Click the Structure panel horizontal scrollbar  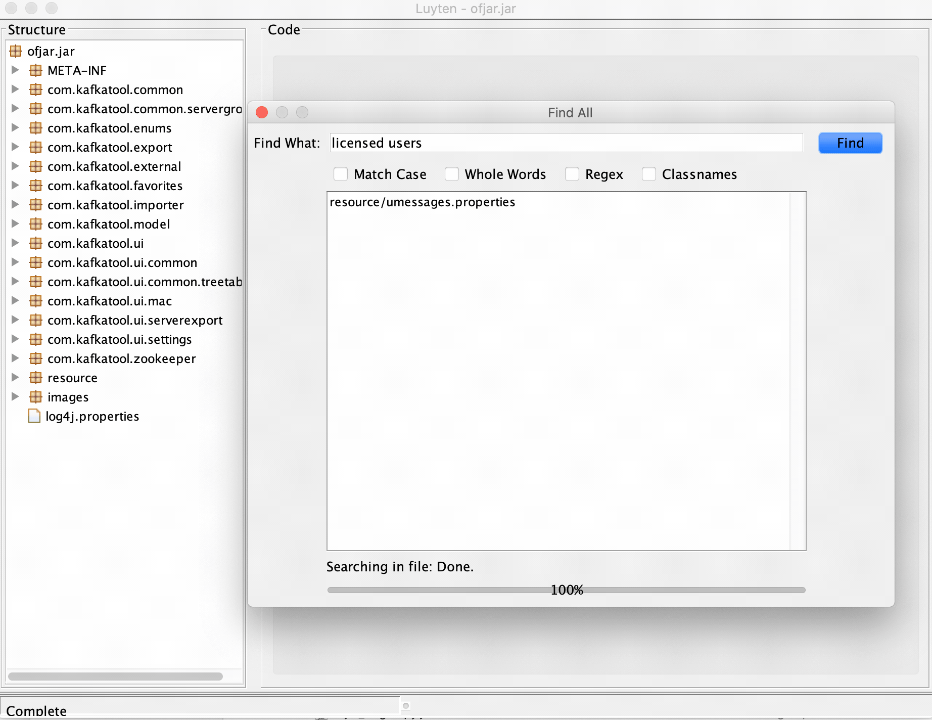click(115, 677)
